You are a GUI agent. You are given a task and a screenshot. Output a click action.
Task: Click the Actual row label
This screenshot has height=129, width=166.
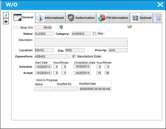28,73
